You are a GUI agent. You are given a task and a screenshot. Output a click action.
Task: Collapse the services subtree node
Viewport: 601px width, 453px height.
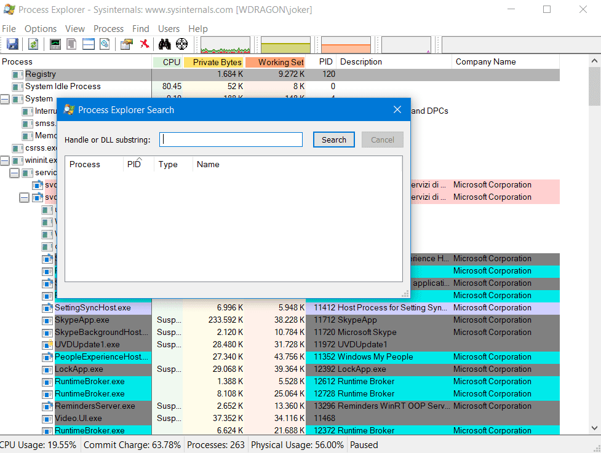point(14,173)
